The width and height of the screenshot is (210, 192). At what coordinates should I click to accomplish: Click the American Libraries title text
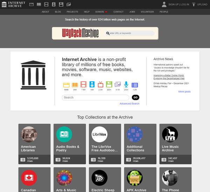click(28, 149)
